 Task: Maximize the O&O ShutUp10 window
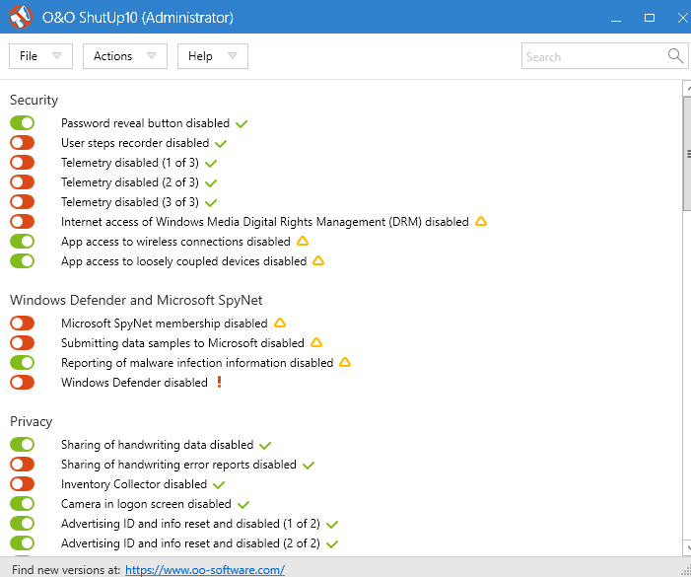point(650,18)
